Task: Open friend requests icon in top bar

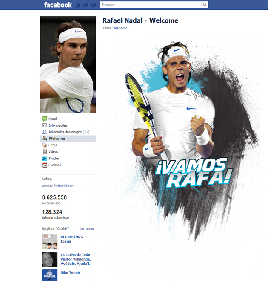Action: coord(78,5)
